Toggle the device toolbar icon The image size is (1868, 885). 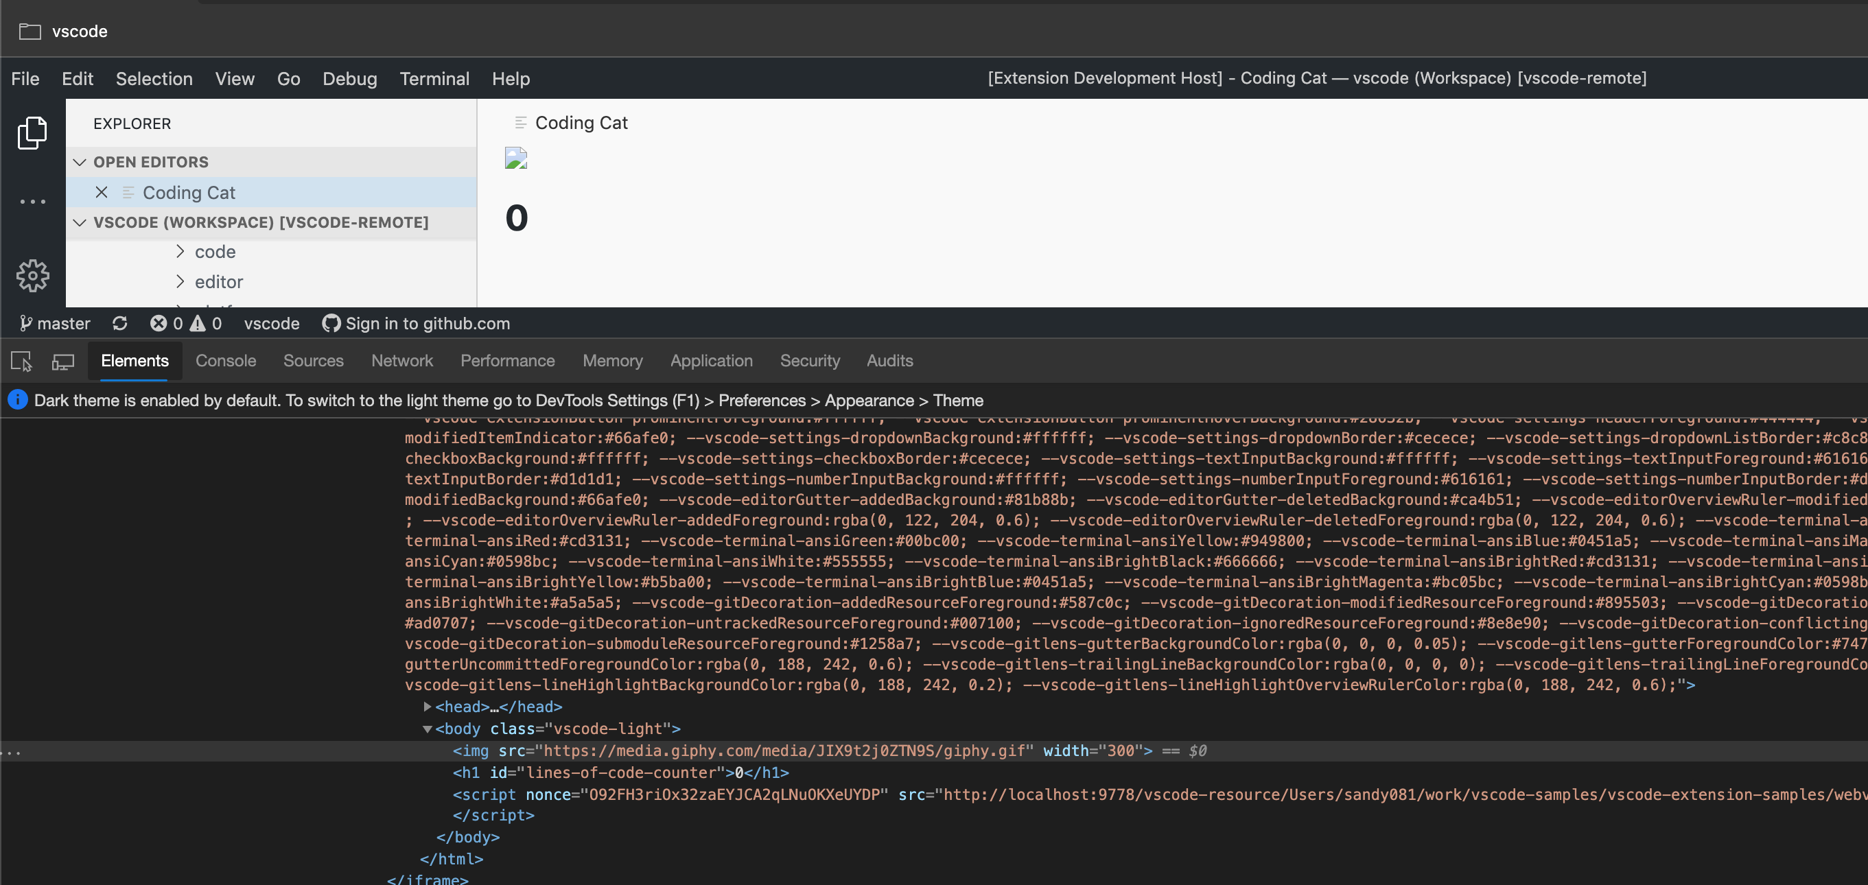(x=63, y=361)
